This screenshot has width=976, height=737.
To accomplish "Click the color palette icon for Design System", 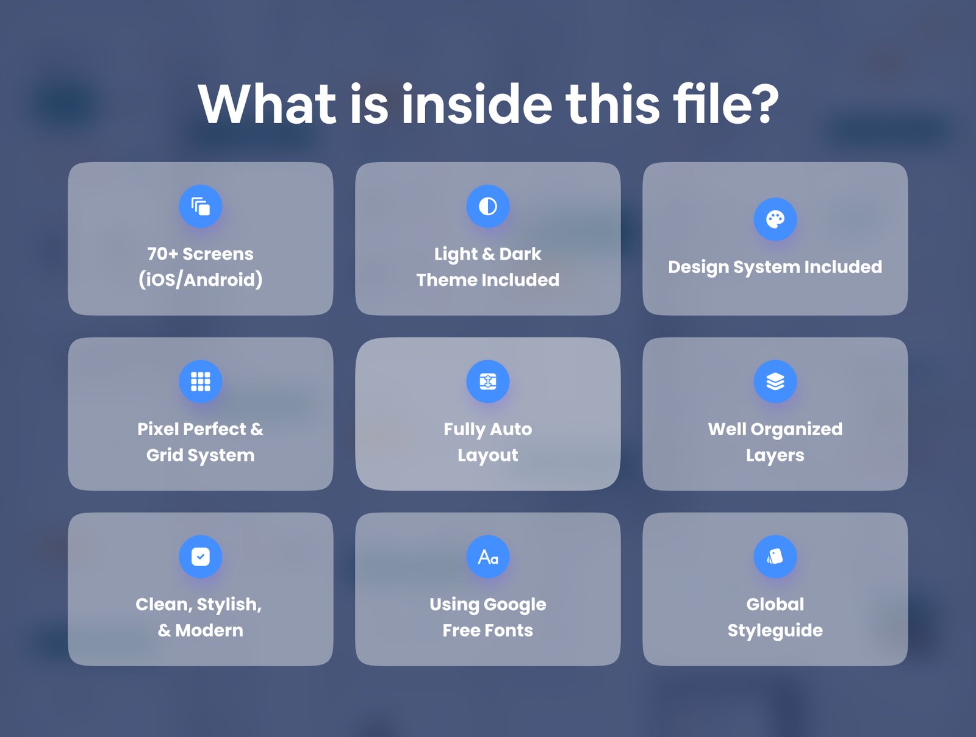I will pyautogui.click(x=775, y=219).
